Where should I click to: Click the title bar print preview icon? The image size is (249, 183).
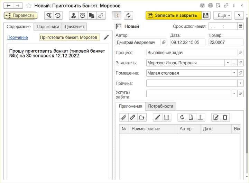218,6
